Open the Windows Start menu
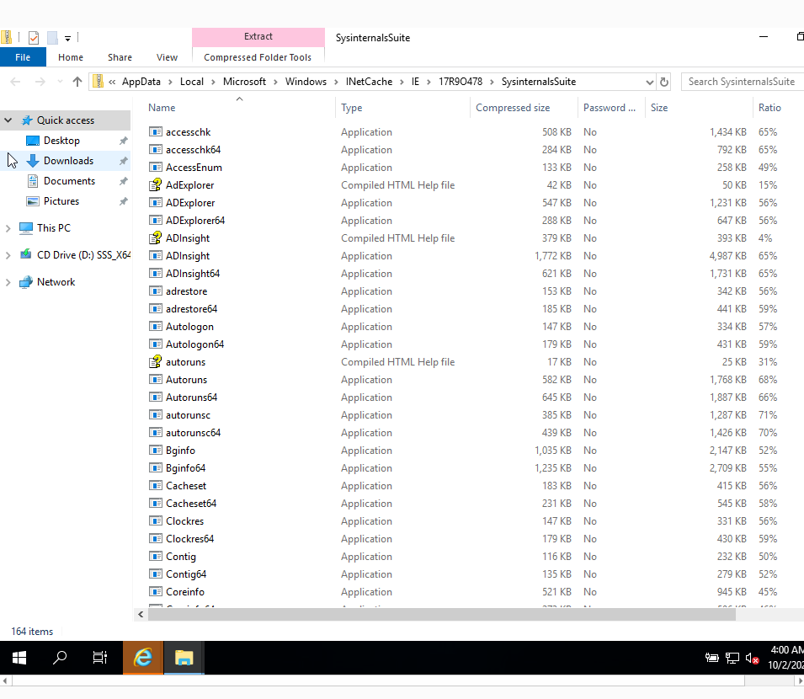 (19, 658)
